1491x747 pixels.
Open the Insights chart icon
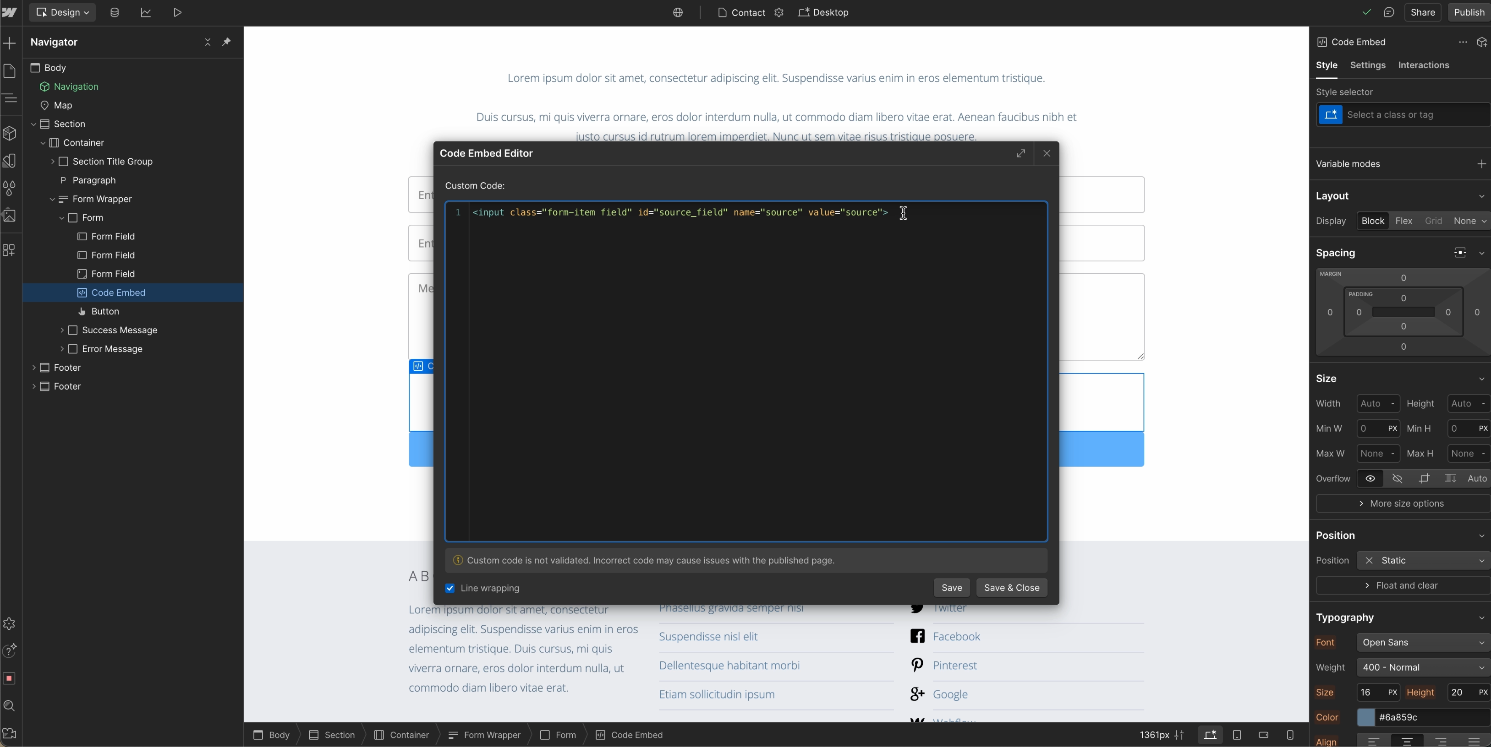(146, 12)
